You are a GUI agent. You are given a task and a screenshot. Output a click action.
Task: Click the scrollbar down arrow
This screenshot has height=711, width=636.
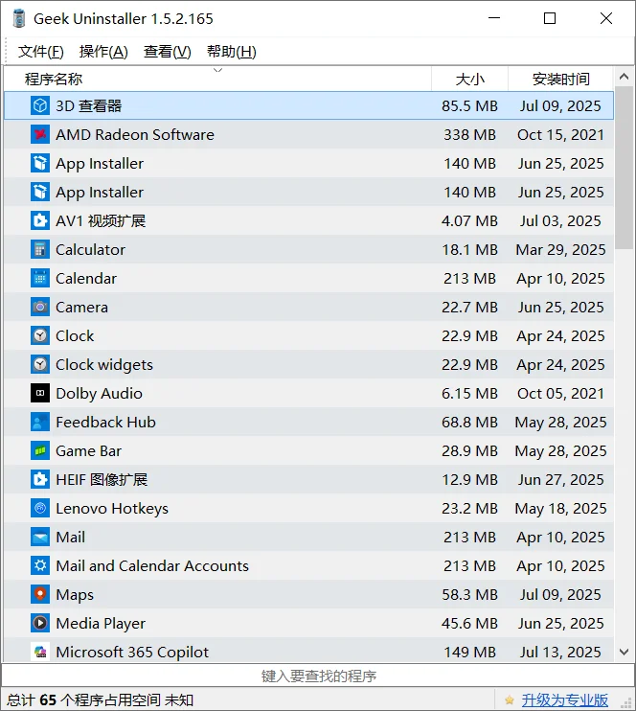624,652
